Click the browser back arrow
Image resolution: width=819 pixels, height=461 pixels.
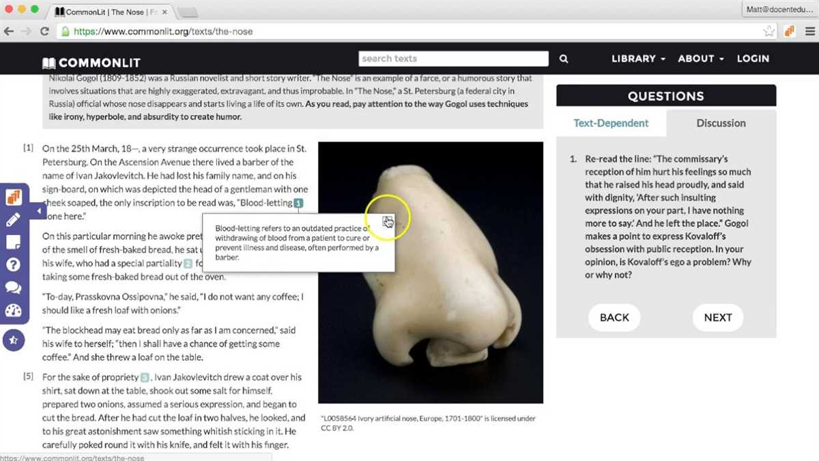pyautogui.click(x=10, y=31)
